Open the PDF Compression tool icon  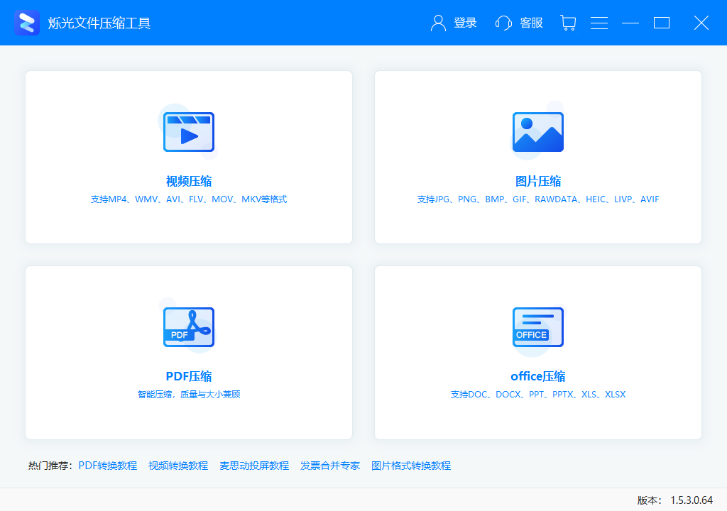pyautogui.click(x=189, y=327)
